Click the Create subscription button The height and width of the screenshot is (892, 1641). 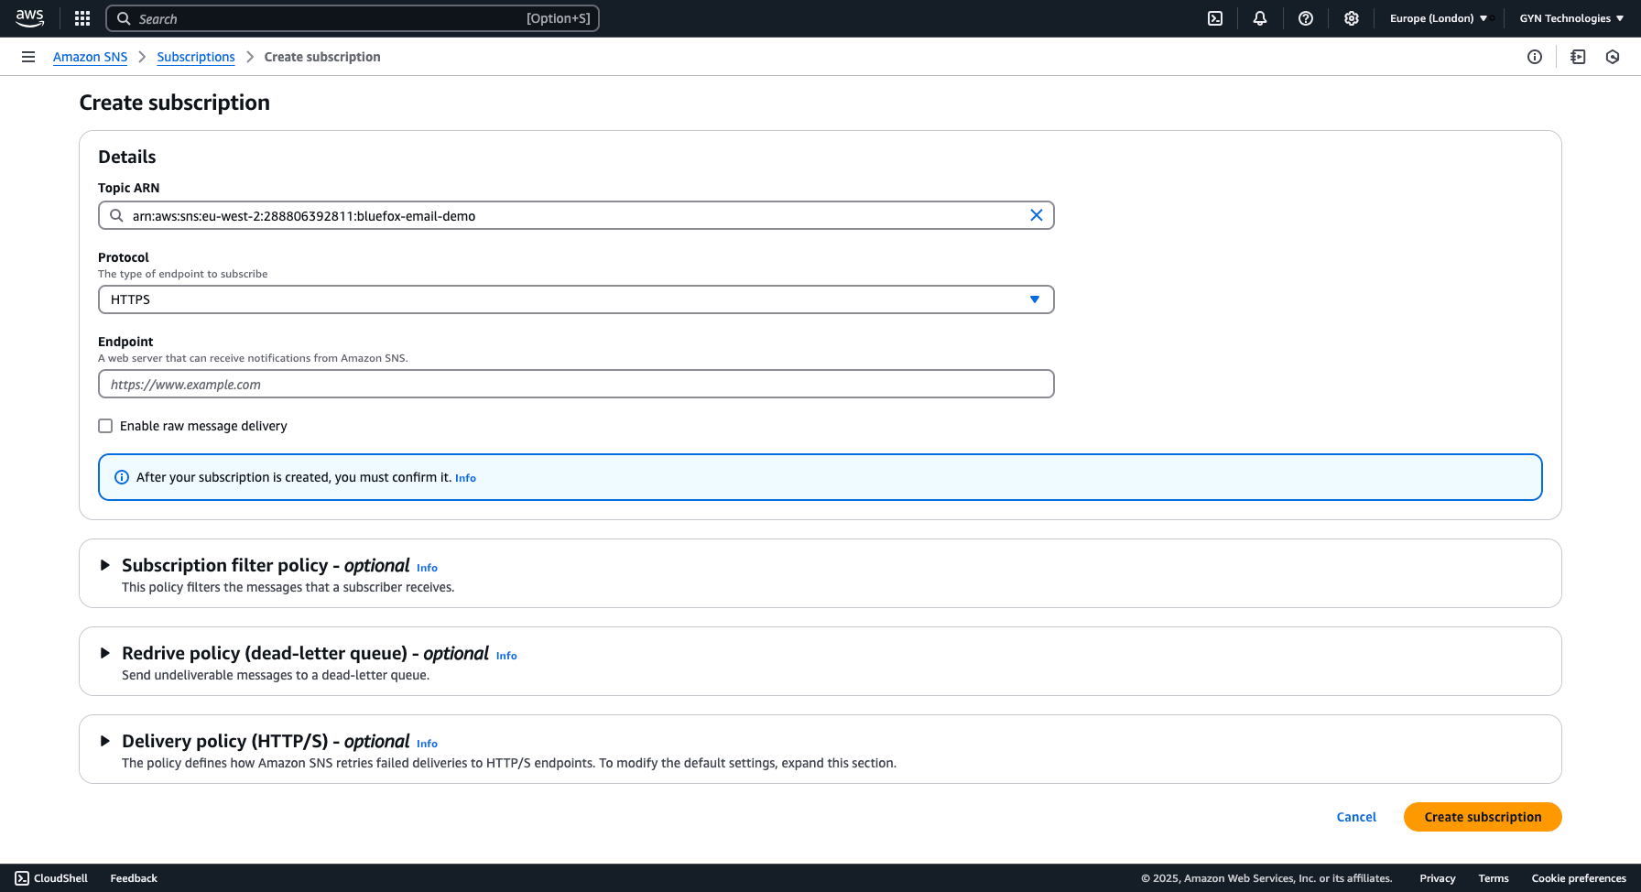(x=1483, y=816)
